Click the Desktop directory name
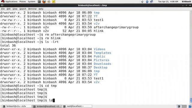Image resolution: width=192 pixels, height=108 pixels. 100,67
